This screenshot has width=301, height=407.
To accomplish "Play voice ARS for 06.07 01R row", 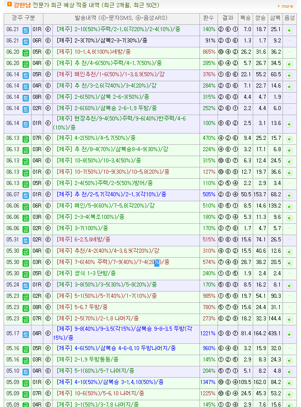I will coord(289,195).
